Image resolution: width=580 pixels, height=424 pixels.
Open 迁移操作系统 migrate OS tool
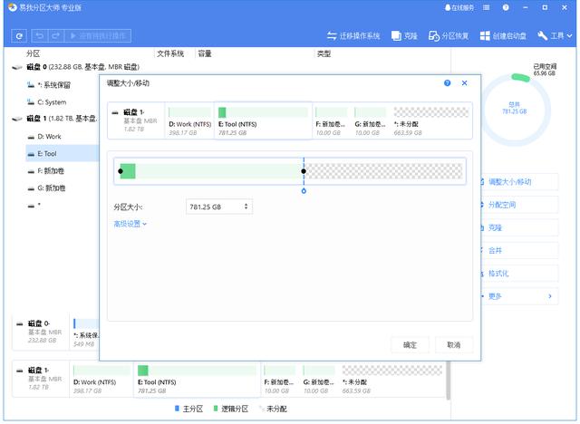(353, 36)
